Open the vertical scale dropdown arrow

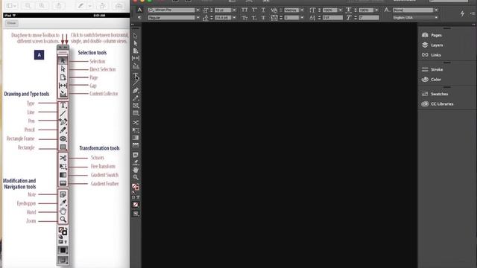(x=340, y=10)
